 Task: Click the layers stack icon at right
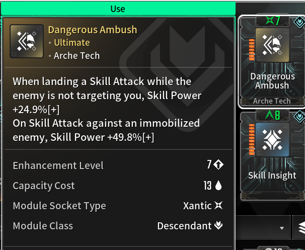(301, 227)
